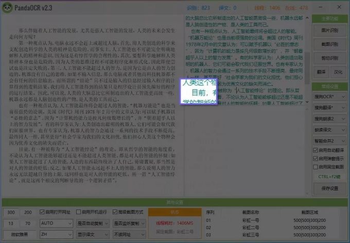Viewport: 350px width, 243px height.
Task: Click the 其他设置 green header bar
Action: tap(175, 202)
